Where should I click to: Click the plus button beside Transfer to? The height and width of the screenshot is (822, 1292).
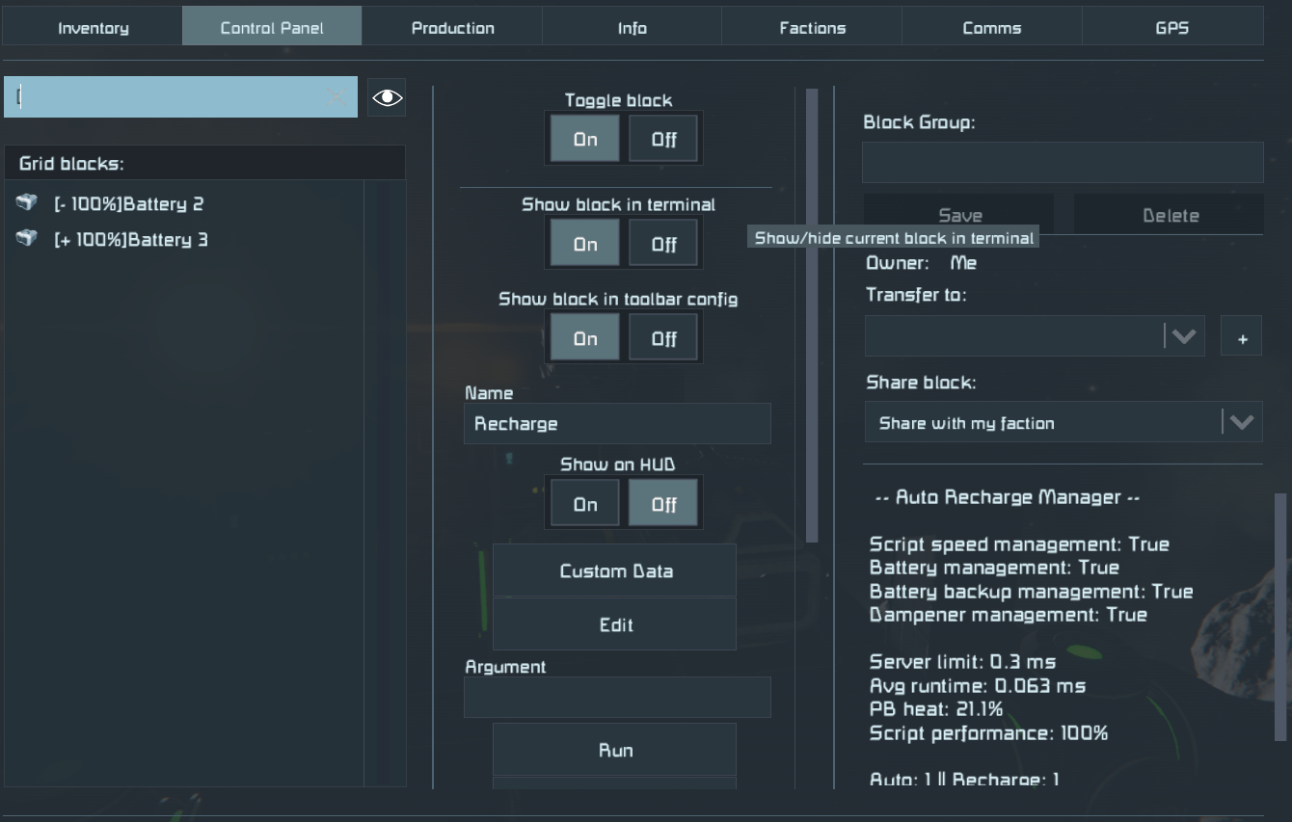click(x=1242, y=338)
